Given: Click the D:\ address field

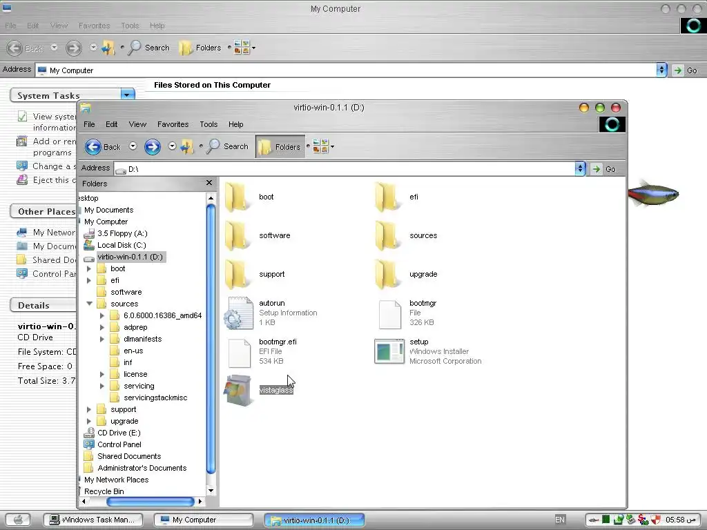Looking at the screenshot, I should tap(345, 169).
